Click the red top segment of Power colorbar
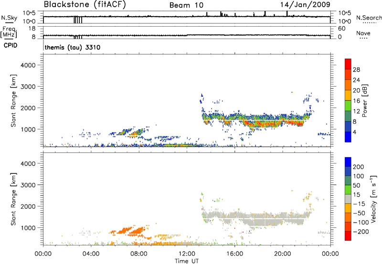Screen dimensions: 382x264 tap(348, 64)
